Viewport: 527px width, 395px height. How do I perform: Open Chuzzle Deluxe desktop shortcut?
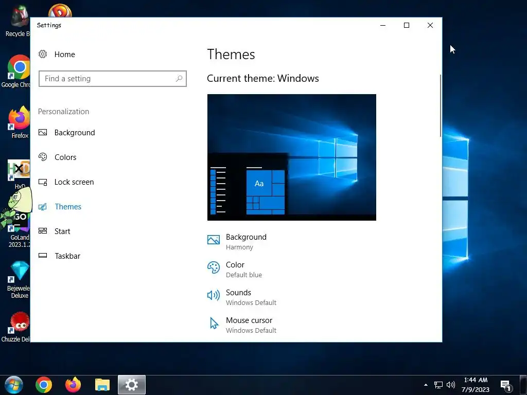coord(16,327)
